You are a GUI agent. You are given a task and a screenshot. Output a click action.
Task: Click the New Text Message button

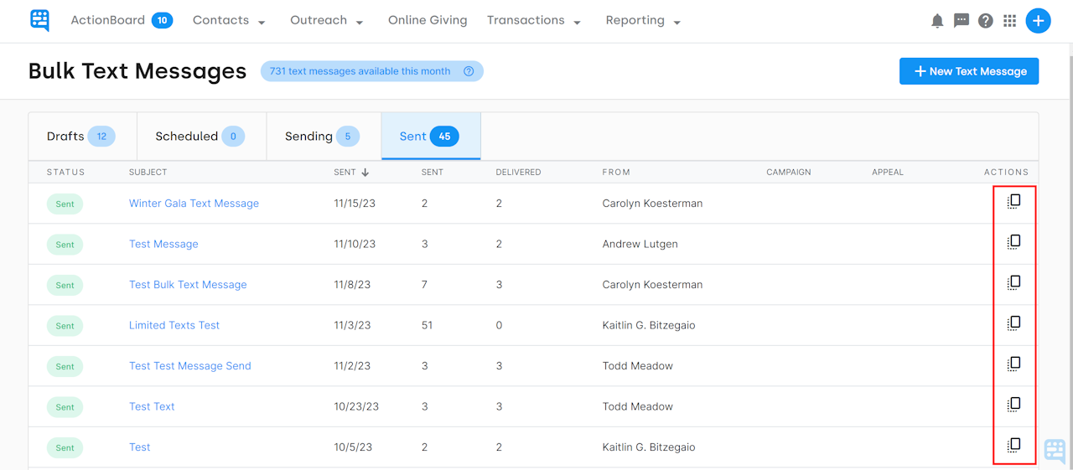969,71
